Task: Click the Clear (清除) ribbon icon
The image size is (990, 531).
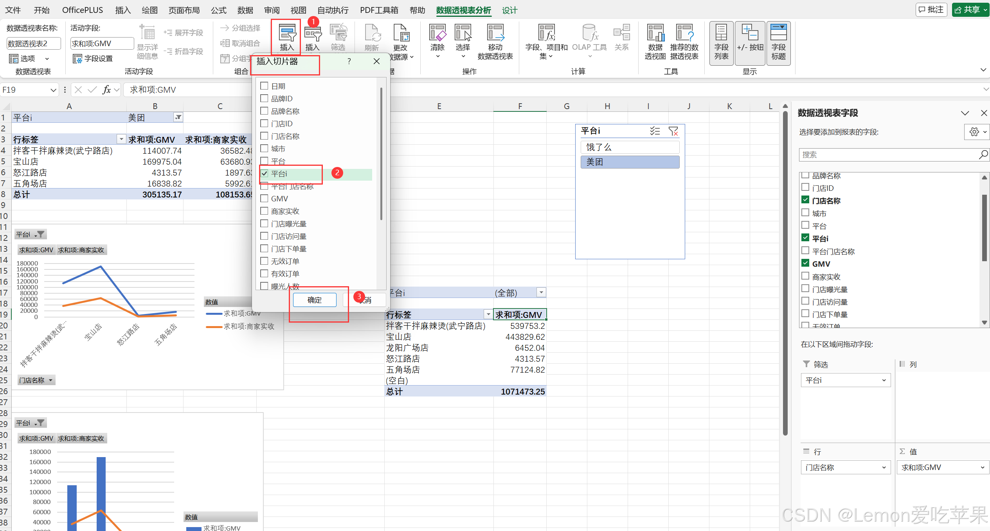Action: point(437,41)
